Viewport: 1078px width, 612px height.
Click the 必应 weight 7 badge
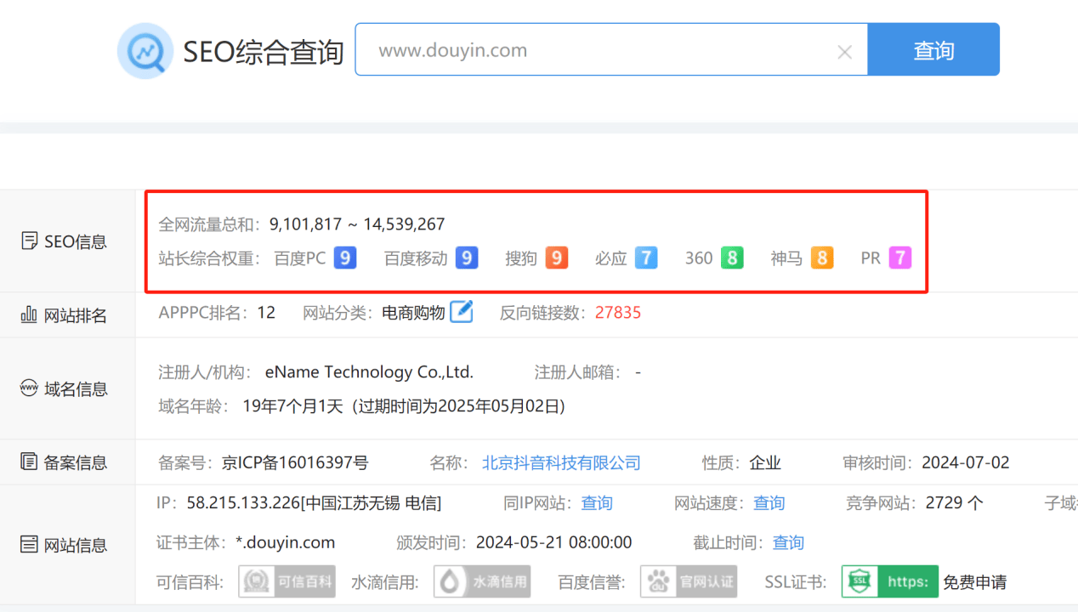[x=646, y=258]
